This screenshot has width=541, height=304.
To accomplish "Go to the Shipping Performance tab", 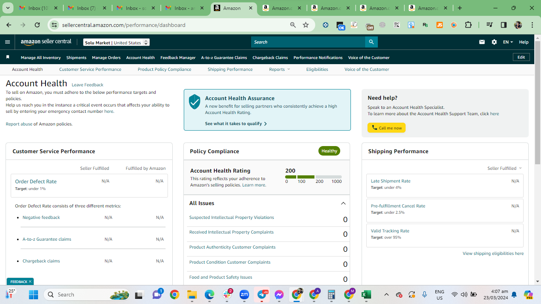I will [230, 69].
